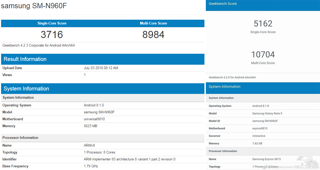Click the Result Information section header
The height and width of the screenshot is (170, 320).
click(25, 59)
